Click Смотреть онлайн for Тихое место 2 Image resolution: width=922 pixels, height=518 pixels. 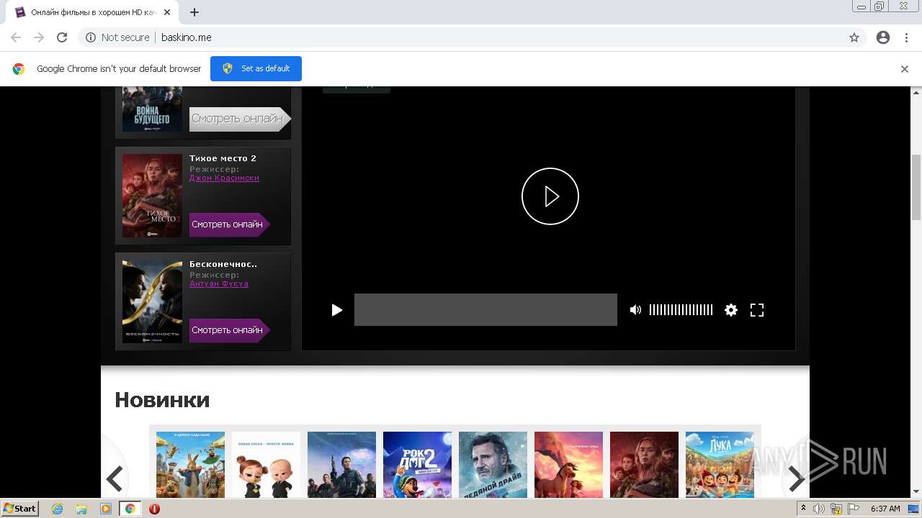pos(229,224)
